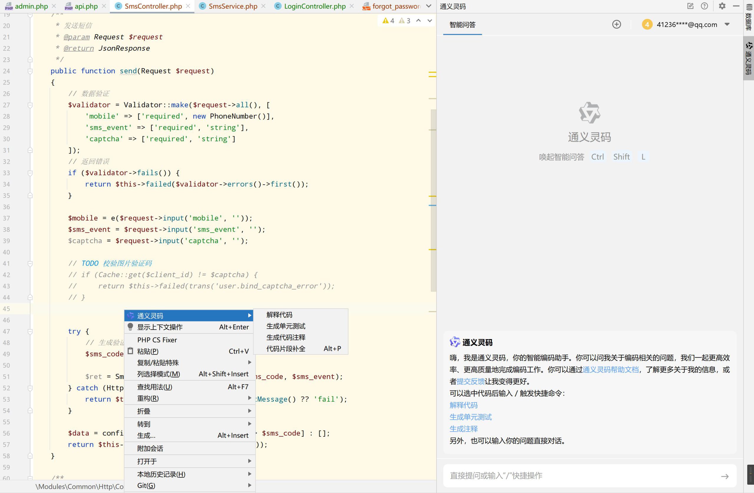Click the 通义灵码 sidebar tool button
754x493 pixels.
click(748, 59)
